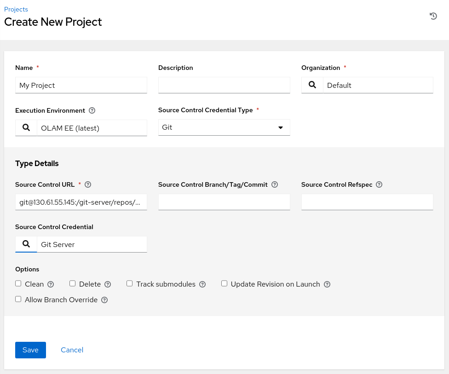
Task: Open activity stream history icon
Action: pyautogui.click(x=433, y=16)
